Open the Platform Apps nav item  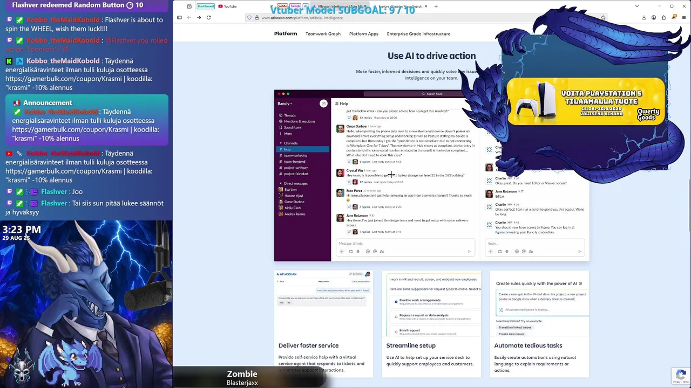363,34
